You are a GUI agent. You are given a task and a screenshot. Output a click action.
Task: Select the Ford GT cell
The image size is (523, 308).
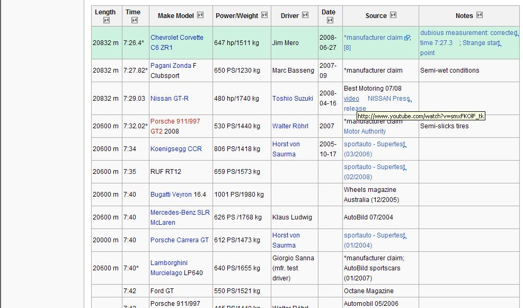[181, 291]
